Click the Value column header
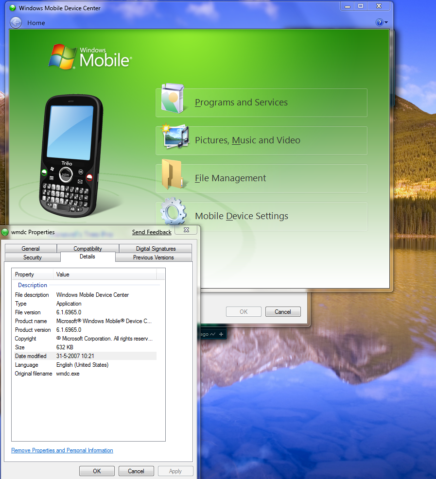Viewport: 436px width, 479px height. click(105, 274)
